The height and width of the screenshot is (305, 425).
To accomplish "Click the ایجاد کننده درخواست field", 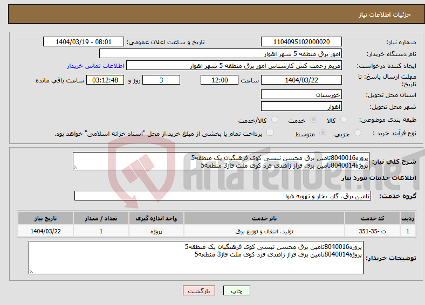I will (x=234, y=66).
